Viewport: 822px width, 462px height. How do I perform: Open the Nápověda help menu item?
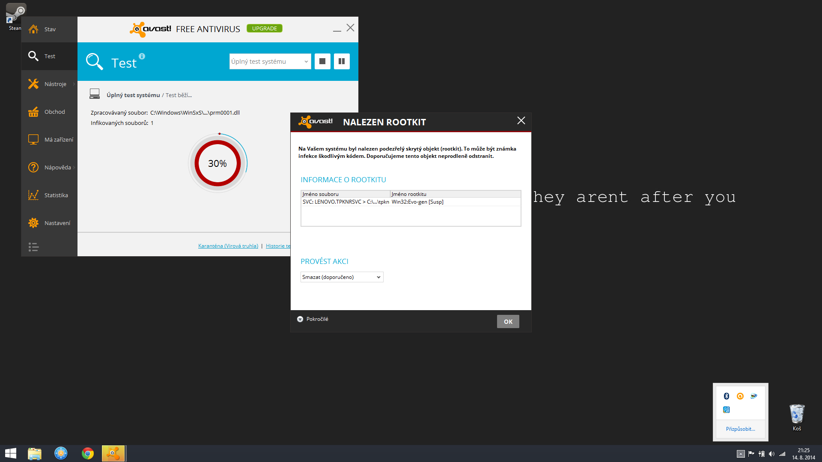(x=57, y=167)
